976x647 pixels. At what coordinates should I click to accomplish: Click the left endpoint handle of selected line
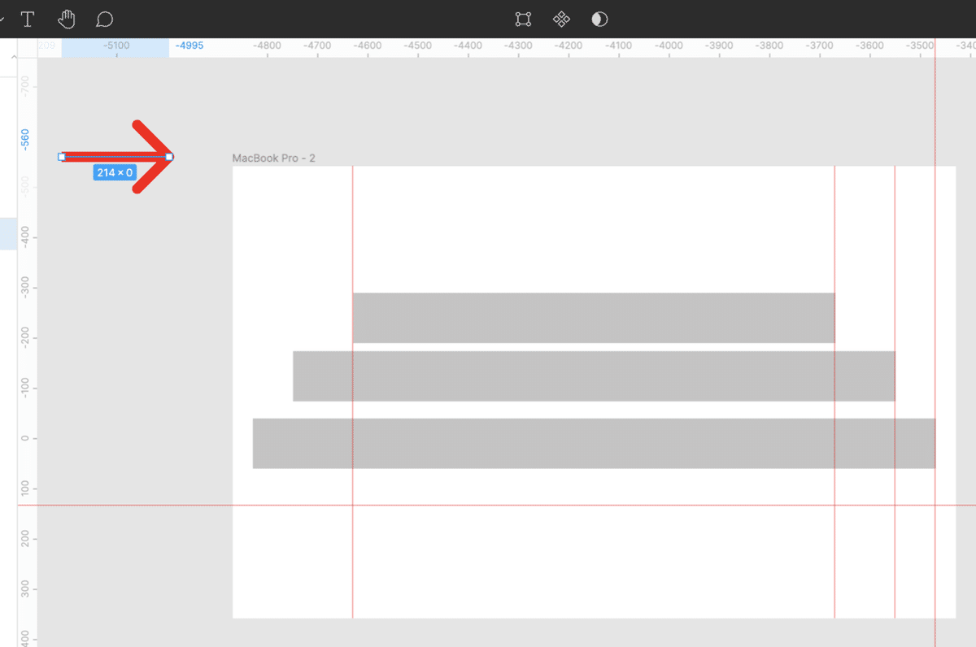tap(62, 157)
